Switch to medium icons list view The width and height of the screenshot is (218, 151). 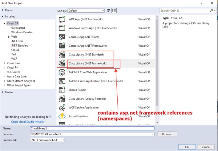[114, 10]
